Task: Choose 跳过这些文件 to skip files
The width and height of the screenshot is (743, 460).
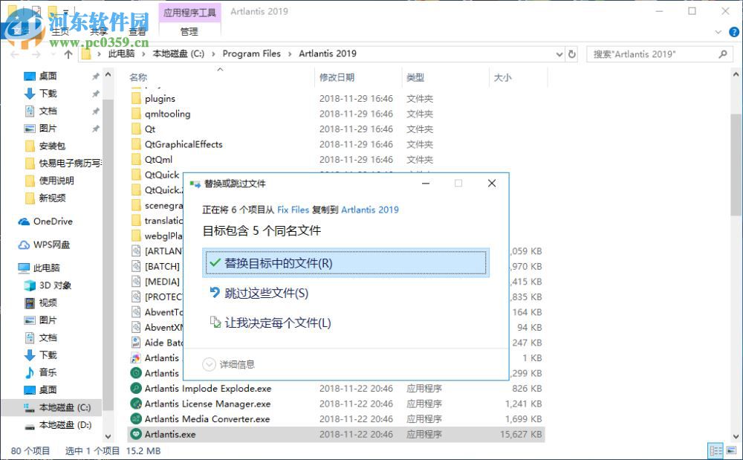Action: 267,294
